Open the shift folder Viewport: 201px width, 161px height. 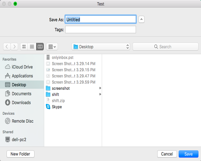pyautogui.click(x=73, y=95)
